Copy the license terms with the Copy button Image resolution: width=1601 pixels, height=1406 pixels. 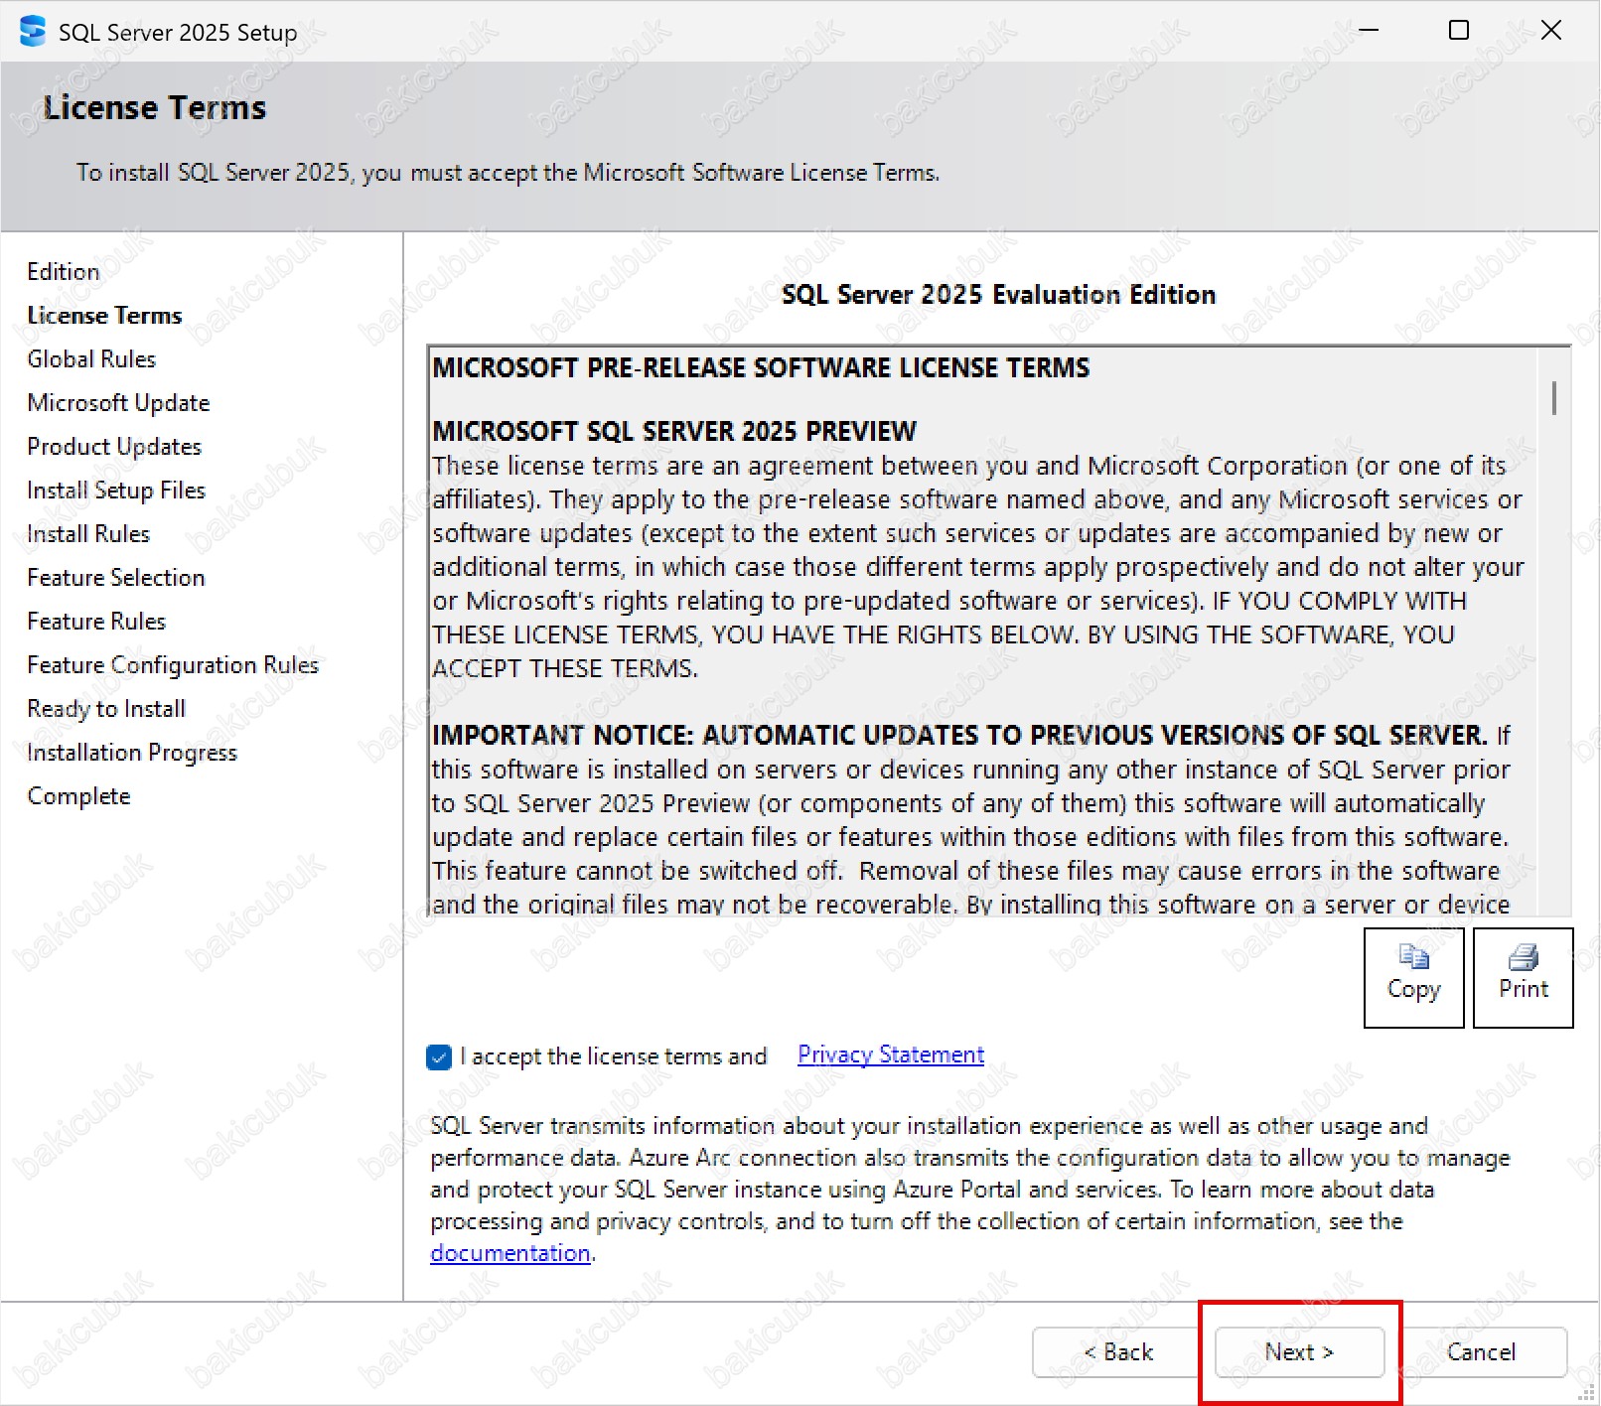(x=1413, y=977)
